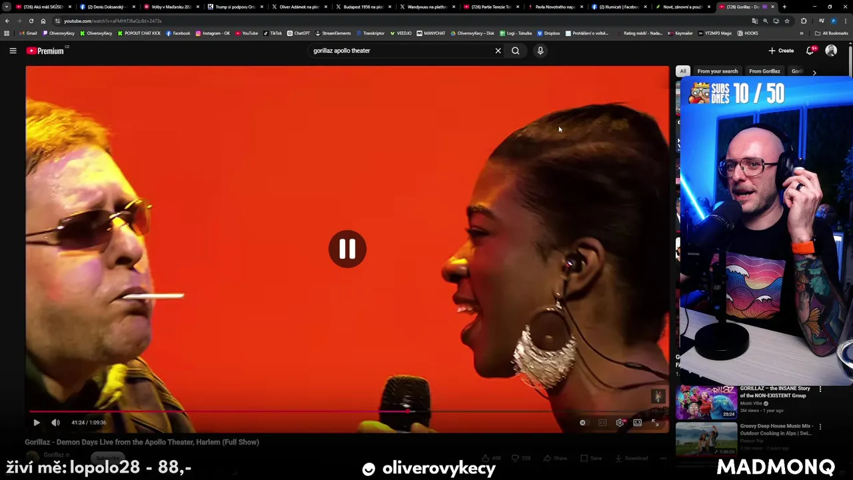Open the HOOKS bookmark folder

click(748, 33)
